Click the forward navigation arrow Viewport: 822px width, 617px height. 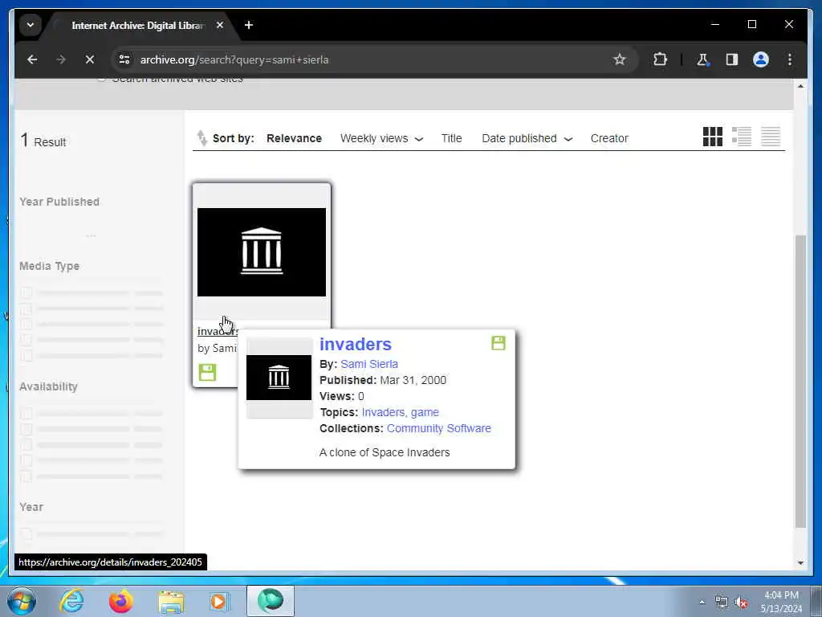click(61, 59)
